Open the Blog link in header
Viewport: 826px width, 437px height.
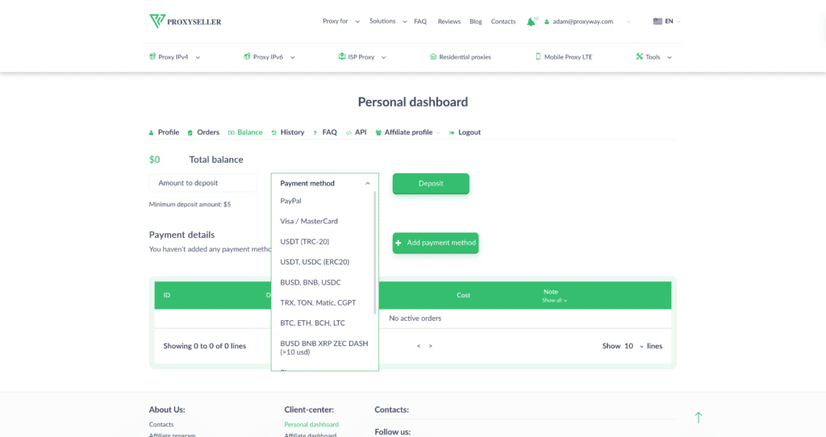coord(476,22)
